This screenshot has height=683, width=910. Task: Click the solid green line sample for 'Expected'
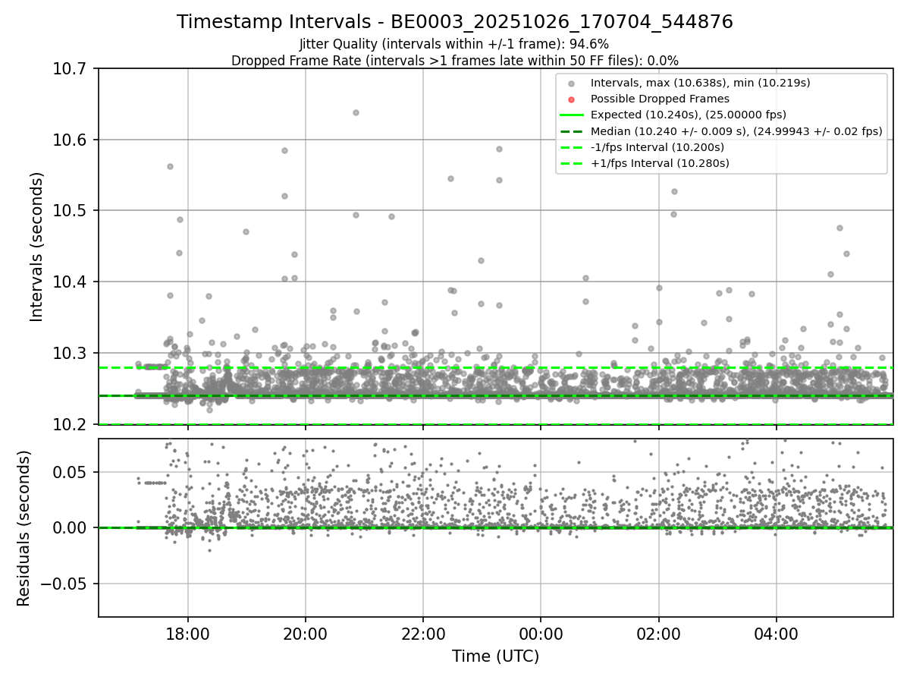pyautogui.click(x=572, y=115)
